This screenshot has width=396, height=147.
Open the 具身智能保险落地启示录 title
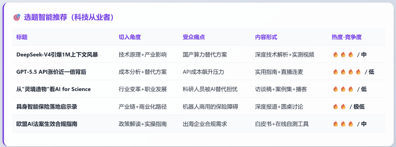pyautogui.click(x=47, y=107)
